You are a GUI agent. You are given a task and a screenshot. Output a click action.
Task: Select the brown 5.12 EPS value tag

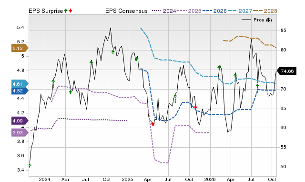click(20, 48)
